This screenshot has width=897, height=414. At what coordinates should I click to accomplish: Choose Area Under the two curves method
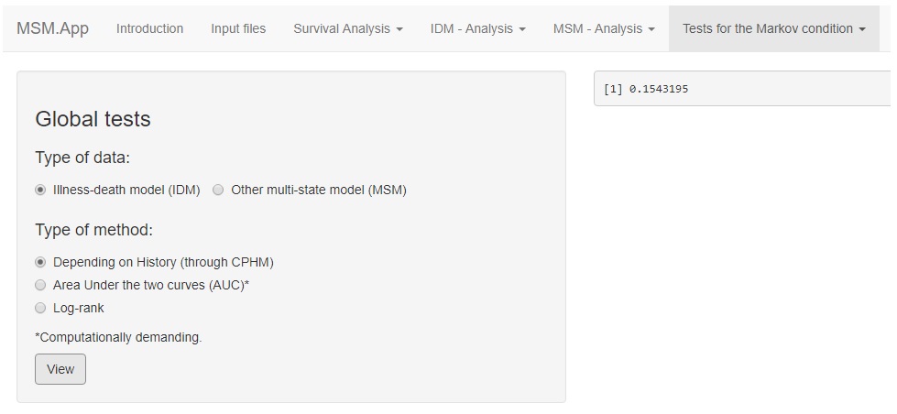pyautogui.click(x=40, y=285)
